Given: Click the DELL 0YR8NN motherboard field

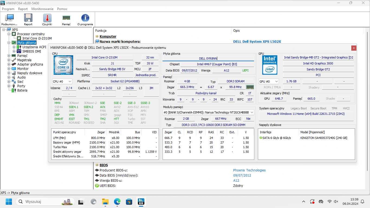Looking at the screenshot, I should point(208,58).
